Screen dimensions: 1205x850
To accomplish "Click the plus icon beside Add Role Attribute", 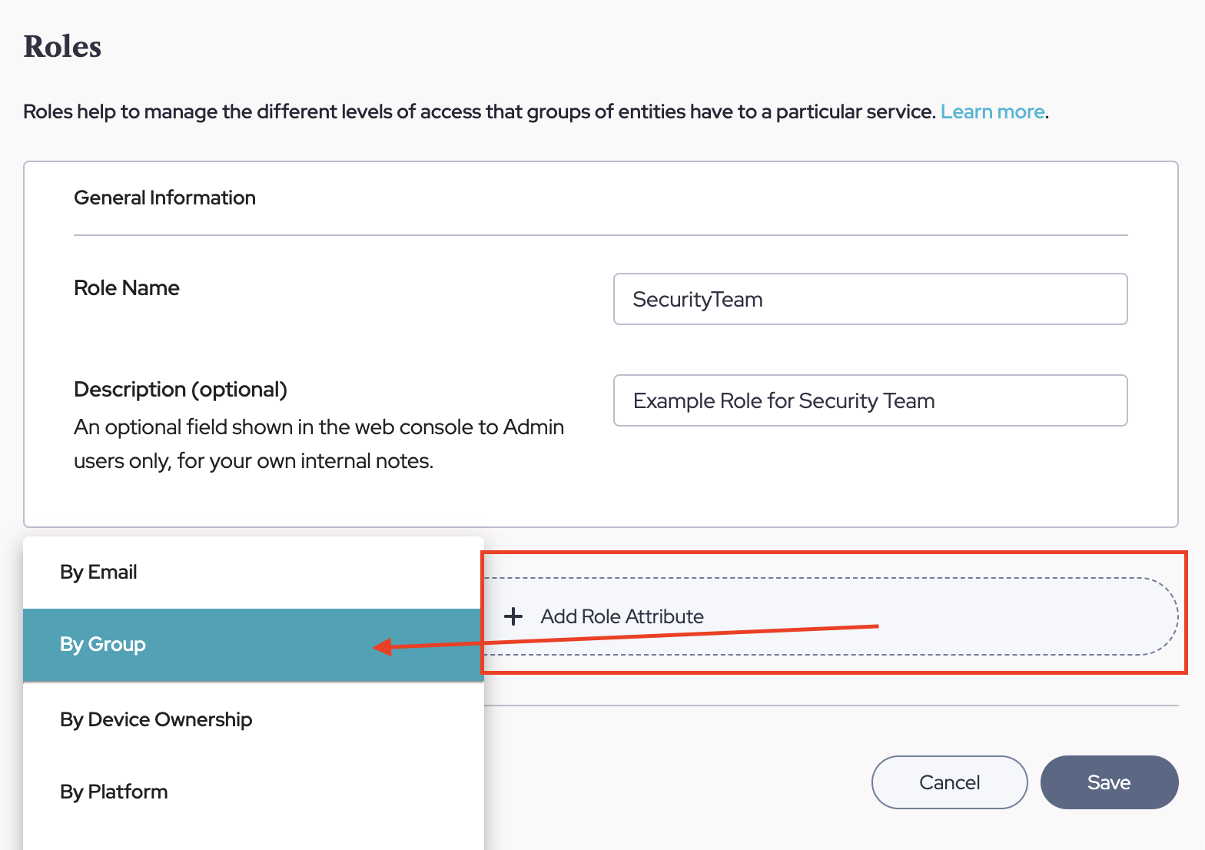I will pos(513,616).
